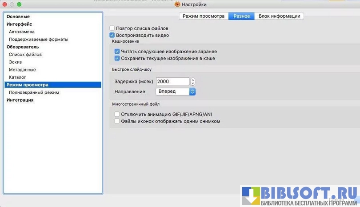Switch to the Режим просмотра tab
The height and width of the screenshot is (207, 360).
(204, 16)
